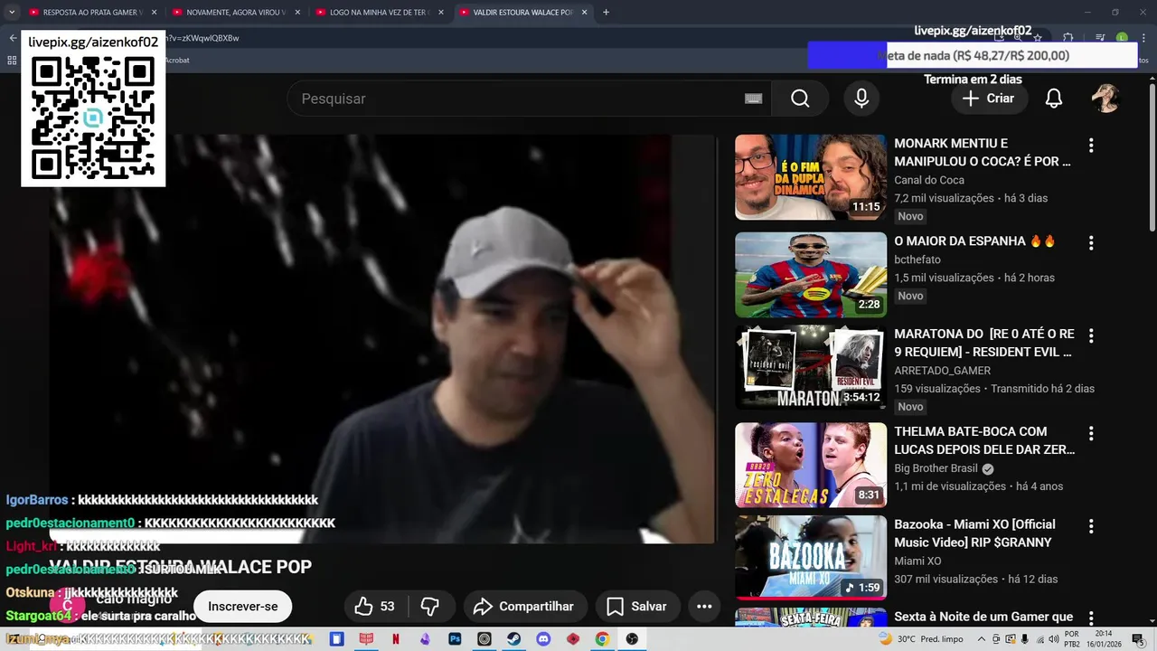Image resolution: width=1157 pixels, height=651 pixels.
Task: Open THELMA BATE-BOCA video thumbnail
Action: coord(811,465)
